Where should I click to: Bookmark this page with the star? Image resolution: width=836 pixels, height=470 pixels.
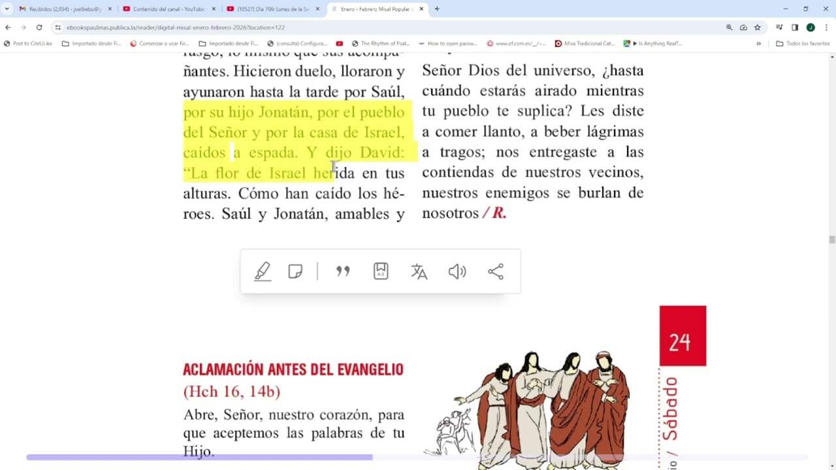coord(758,27)
